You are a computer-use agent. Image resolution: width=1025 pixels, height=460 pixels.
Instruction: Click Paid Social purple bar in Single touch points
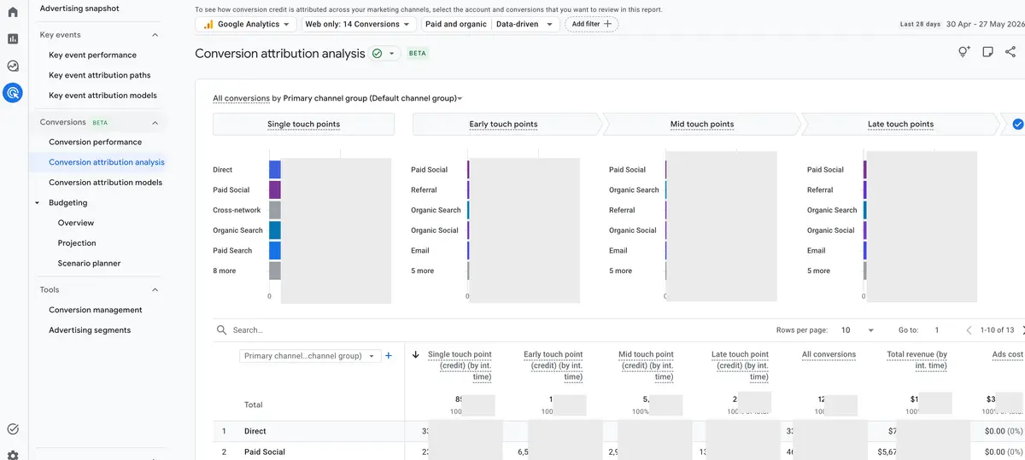point(275,190)
